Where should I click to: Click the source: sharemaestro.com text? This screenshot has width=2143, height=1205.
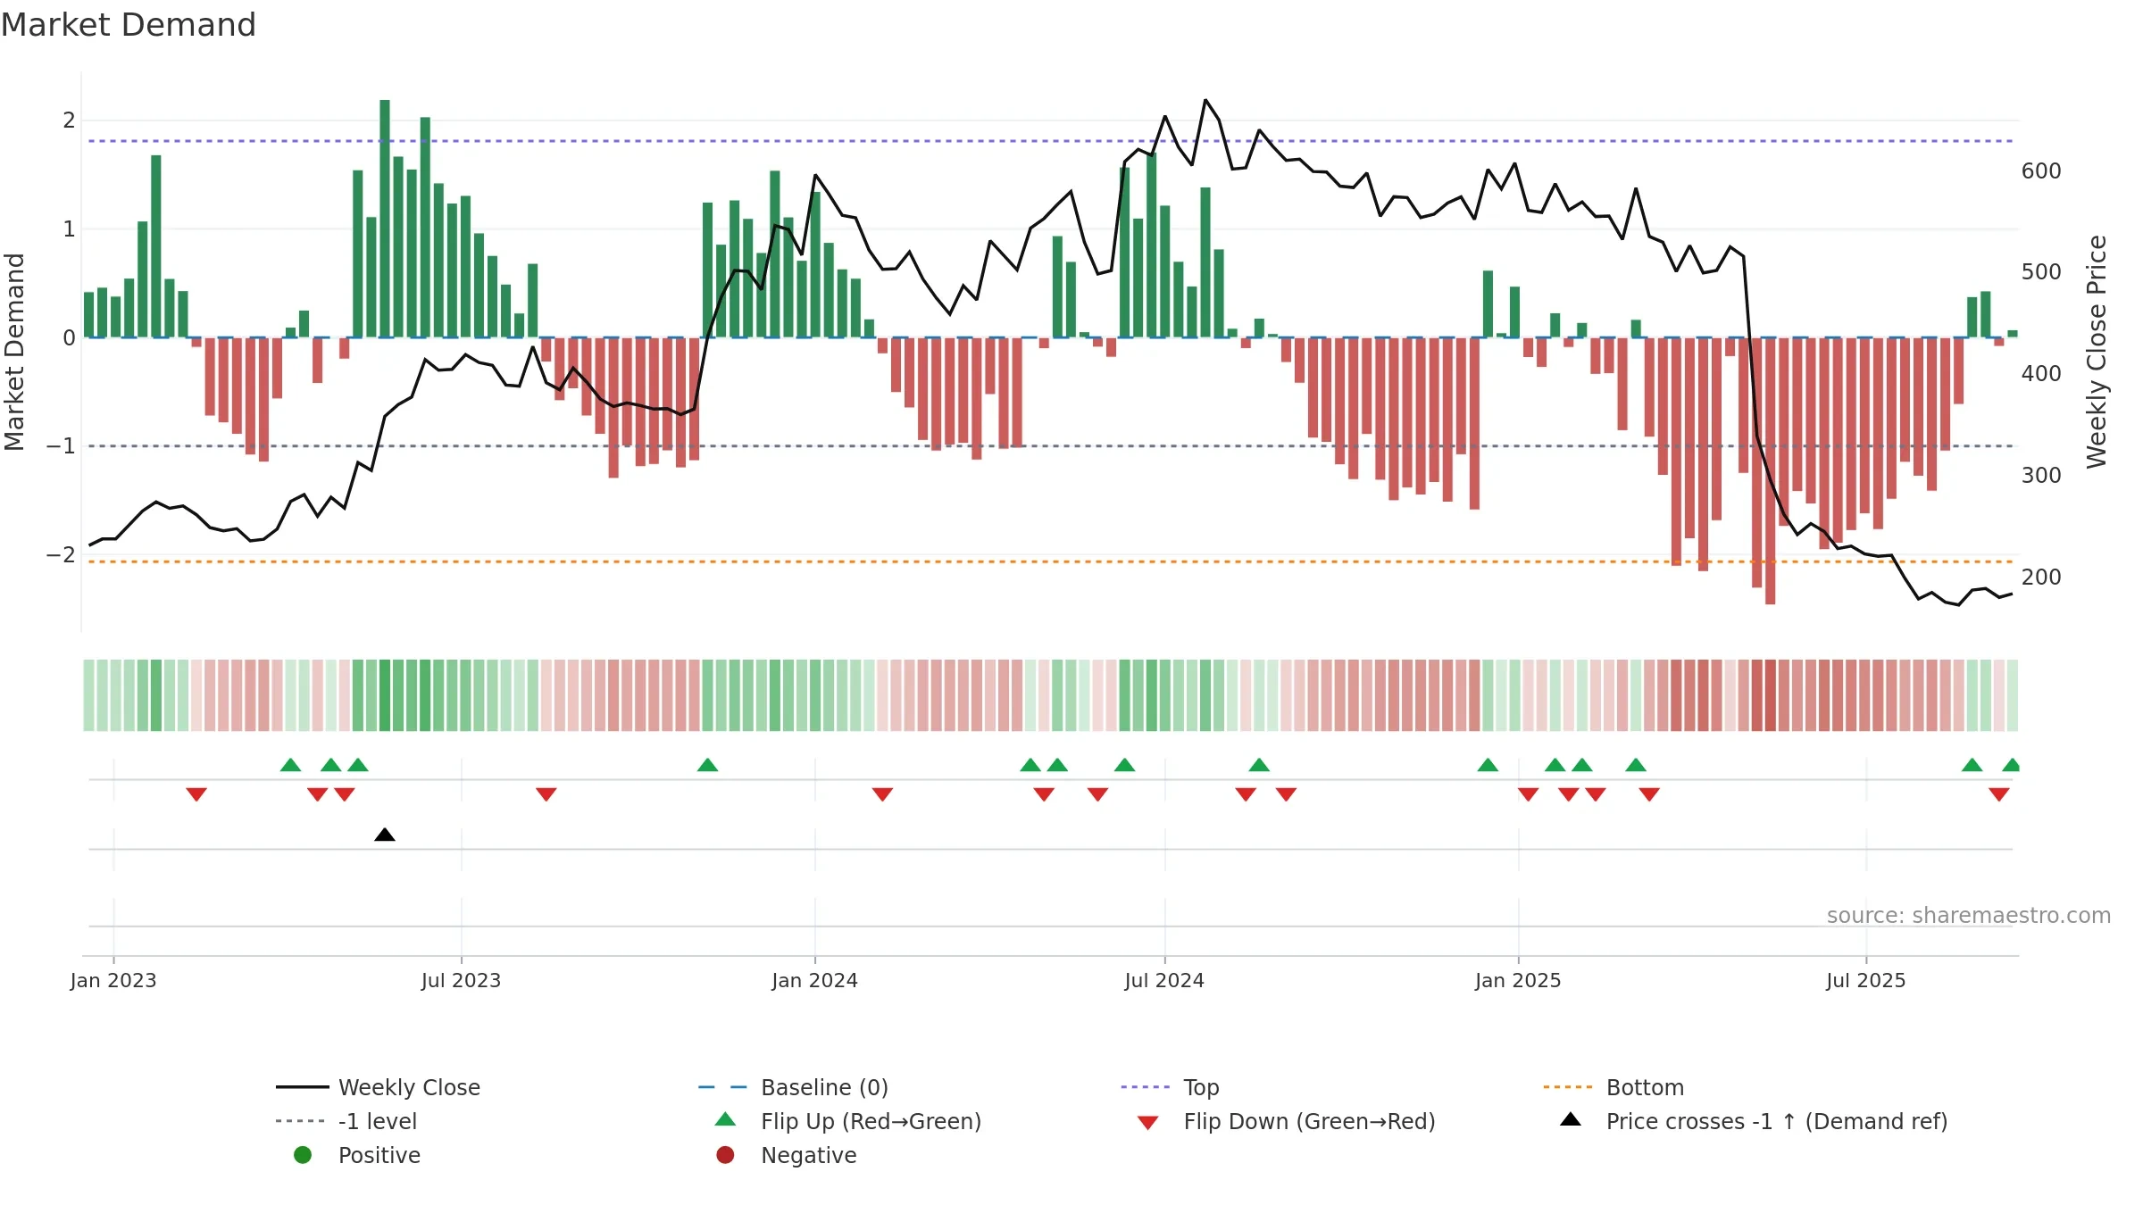(x=1969, y=915)
